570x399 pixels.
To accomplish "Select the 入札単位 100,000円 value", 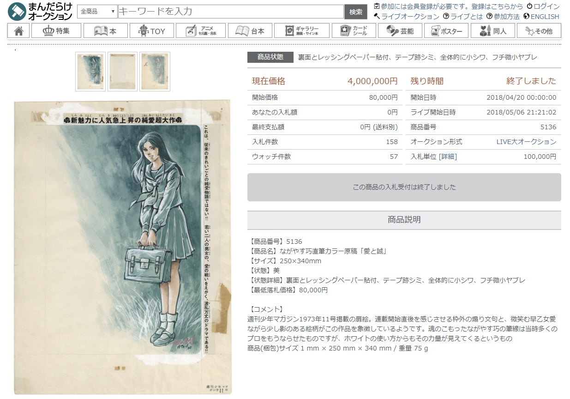I will tap(540, 157).
